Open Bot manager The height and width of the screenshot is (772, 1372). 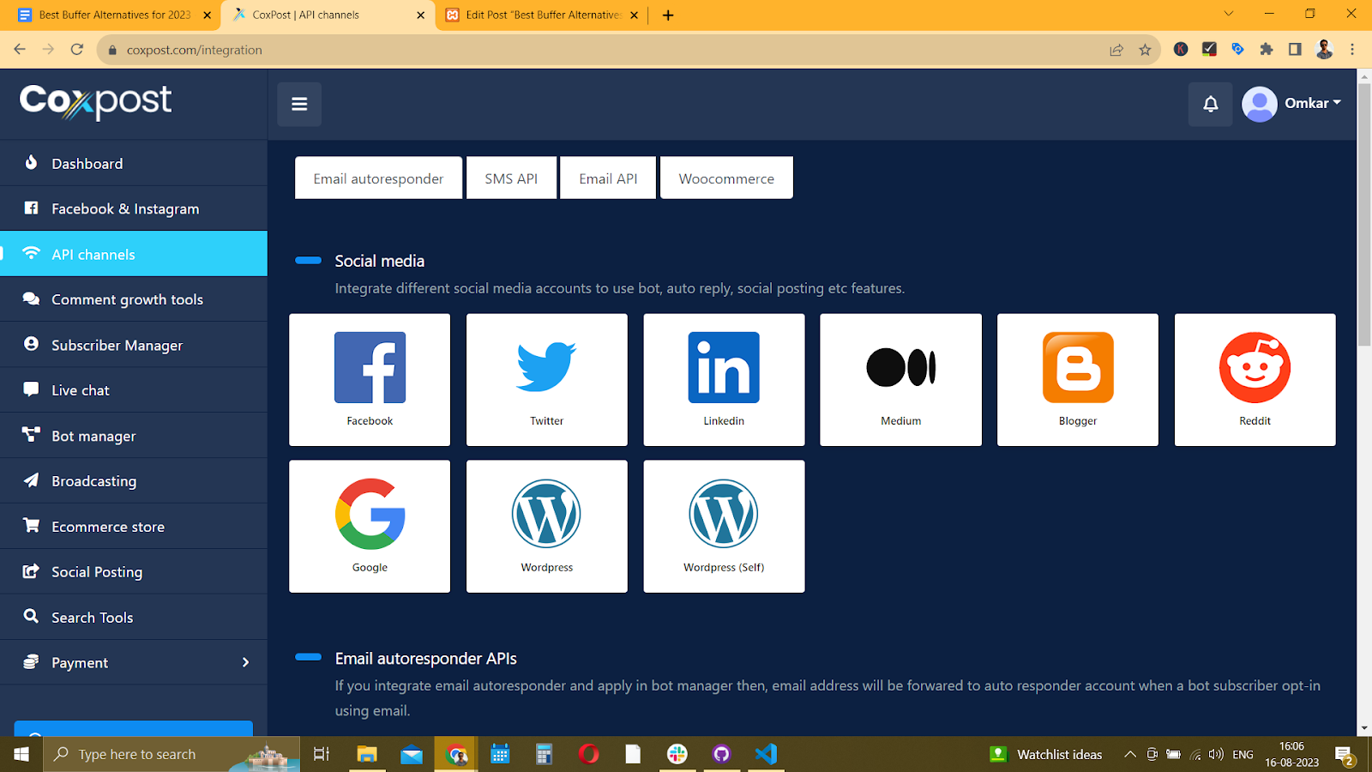click(x=134, y=436)
